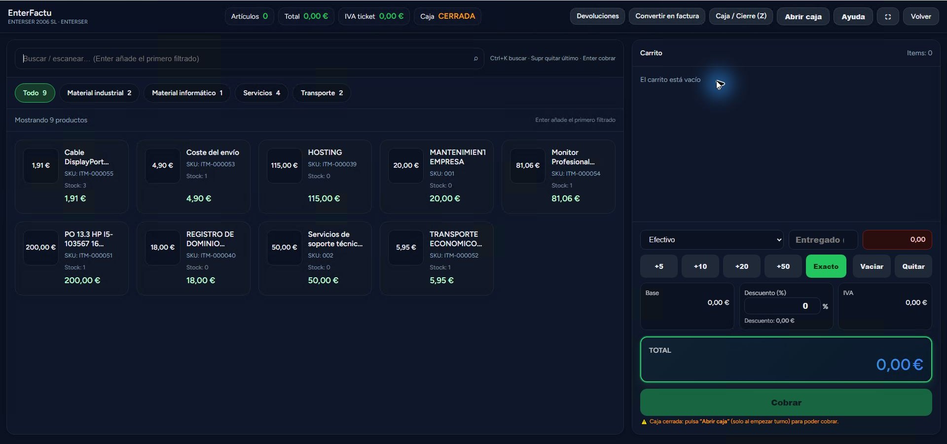Click the warning triangle icon below Cobrar
The image size is (947, 444).
click(x=644, y=422)
